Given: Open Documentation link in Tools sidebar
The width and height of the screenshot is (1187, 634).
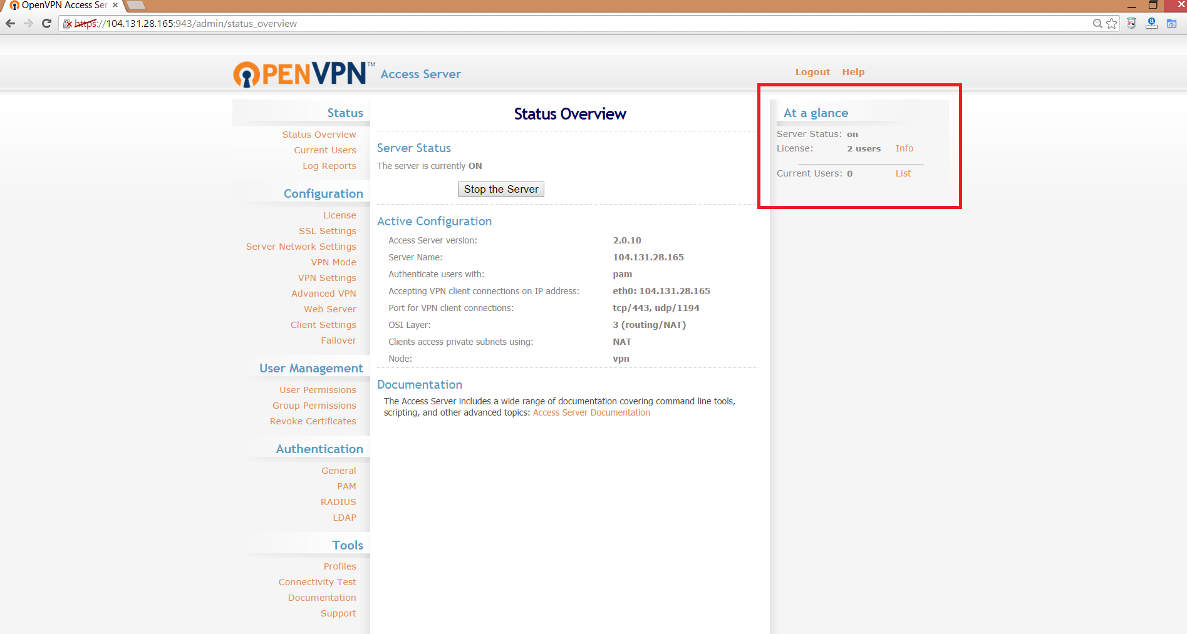Looking at the screenshot, I should click(x=322, y=598).
